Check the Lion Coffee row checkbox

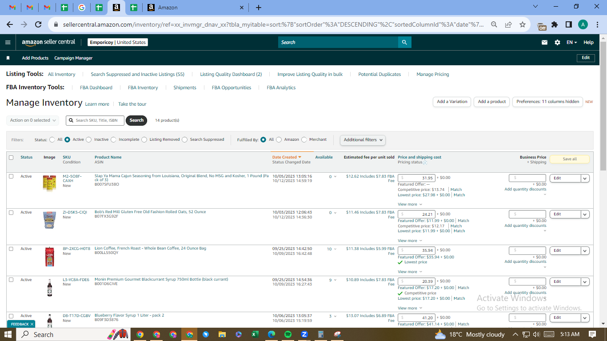(x=11, y=249)
